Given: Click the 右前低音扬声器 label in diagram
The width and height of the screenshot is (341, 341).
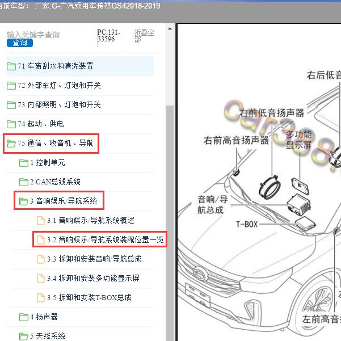Looking at the screenshot, I should point(271,113).
